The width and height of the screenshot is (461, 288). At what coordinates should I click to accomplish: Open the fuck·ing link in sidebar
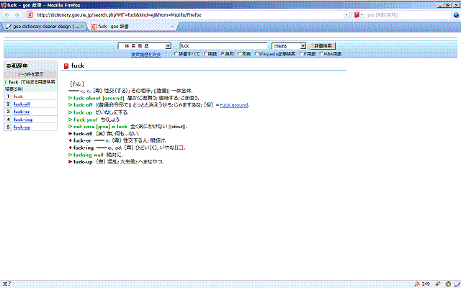(x=23, y=120)
